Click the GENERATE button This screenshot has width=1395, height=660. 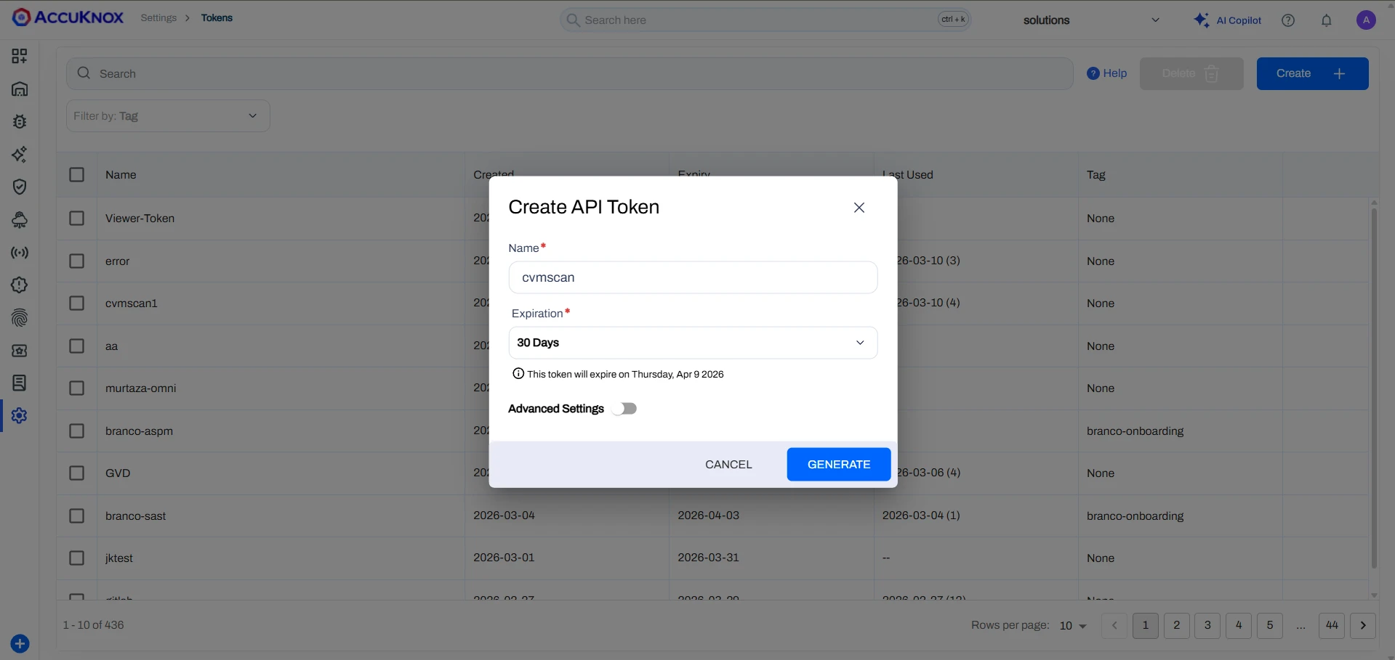point(838,464)
